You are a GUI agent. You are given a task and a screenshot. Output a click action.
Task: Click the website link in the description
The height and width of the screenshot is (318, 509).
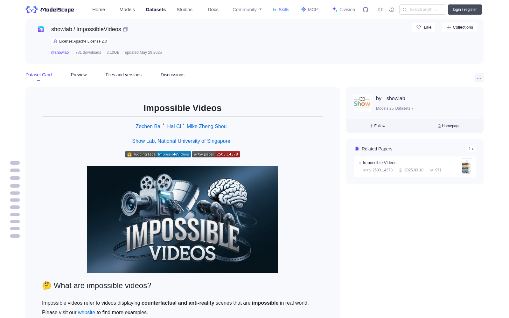pyautogui.click(x=87, y=312)
